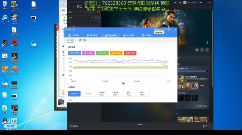The image size is (242, 135).
Task: Open the YY voice desktop shortcut with masked face
Action: tap(14, 6)
